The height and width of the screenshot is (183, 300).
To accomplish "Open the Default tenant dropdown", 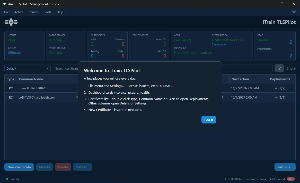I will [x=28, y=68].
